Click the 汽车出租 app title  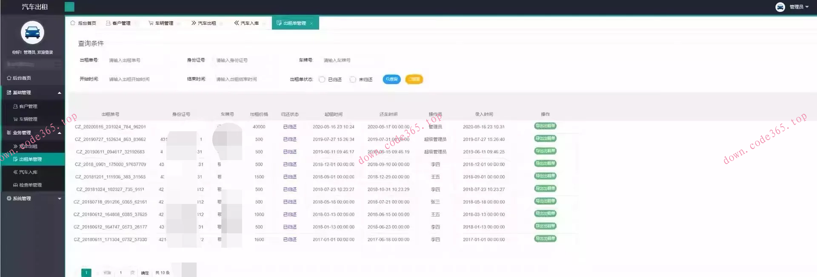pos(35,7)
